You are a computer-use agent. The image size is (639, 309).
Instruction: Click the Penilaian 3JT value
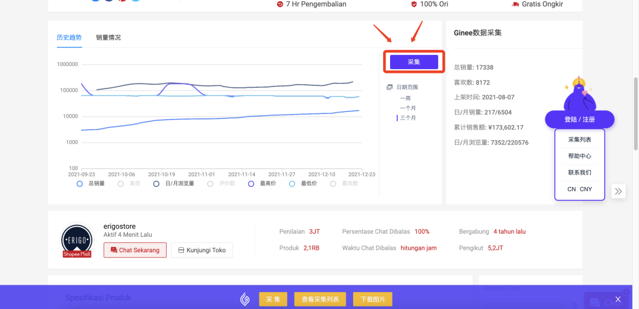tap(315, 231)
